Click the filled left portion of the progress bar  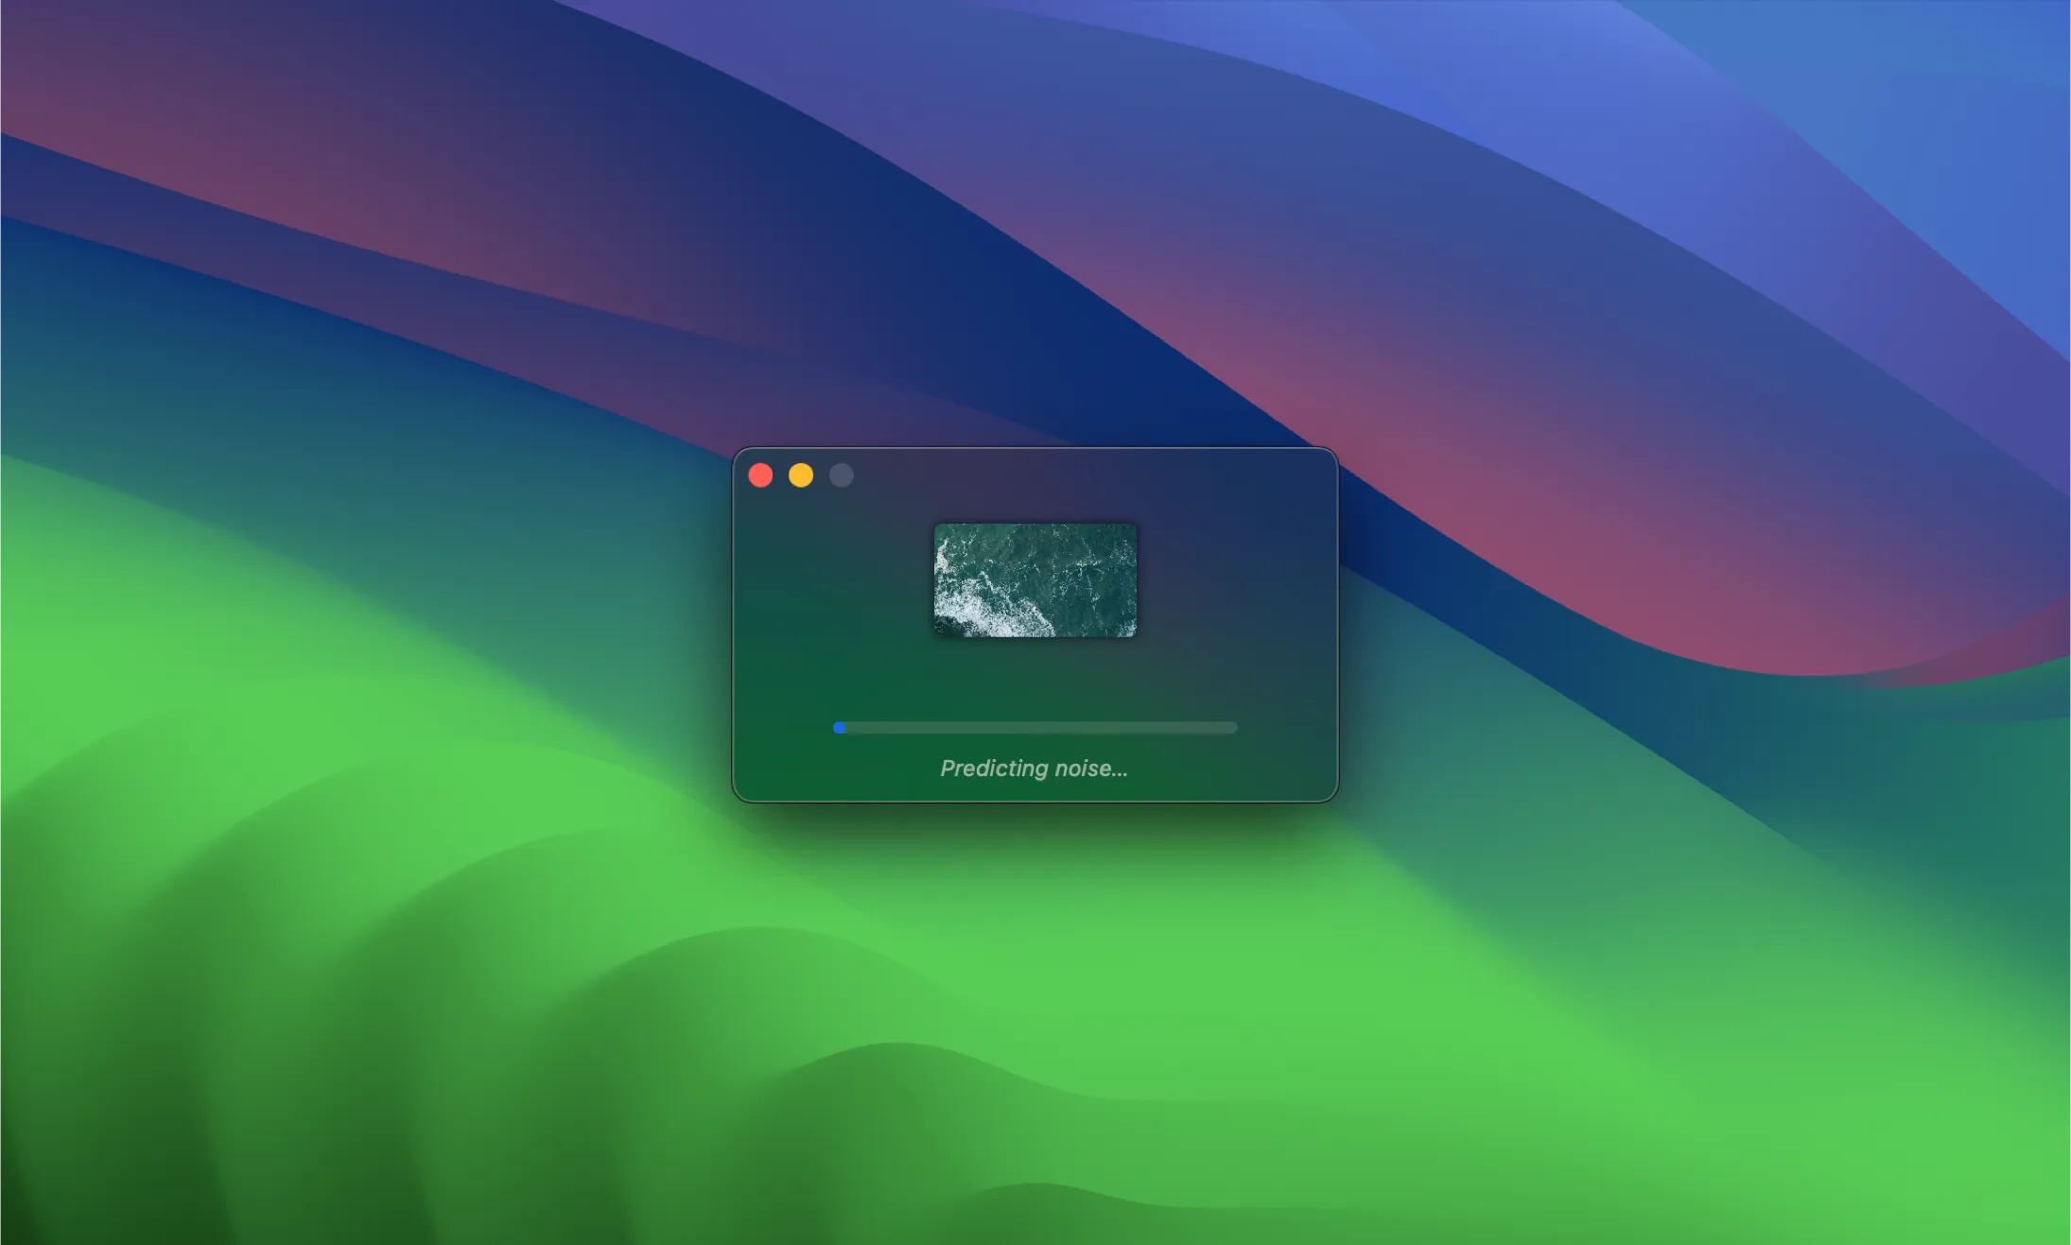(x=838, y=727)
